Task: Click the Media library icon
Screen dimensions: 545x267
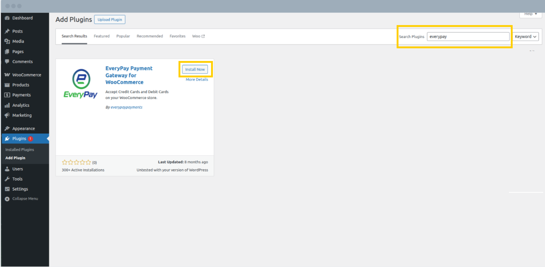Action: pos(7,42)
